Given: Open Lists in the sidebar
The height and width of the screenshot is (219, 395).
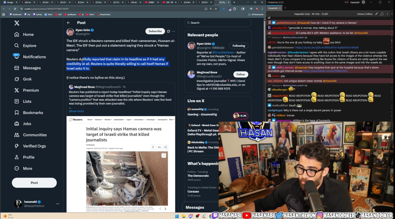Looking at the screenshot, I should [x=23, y=101].
